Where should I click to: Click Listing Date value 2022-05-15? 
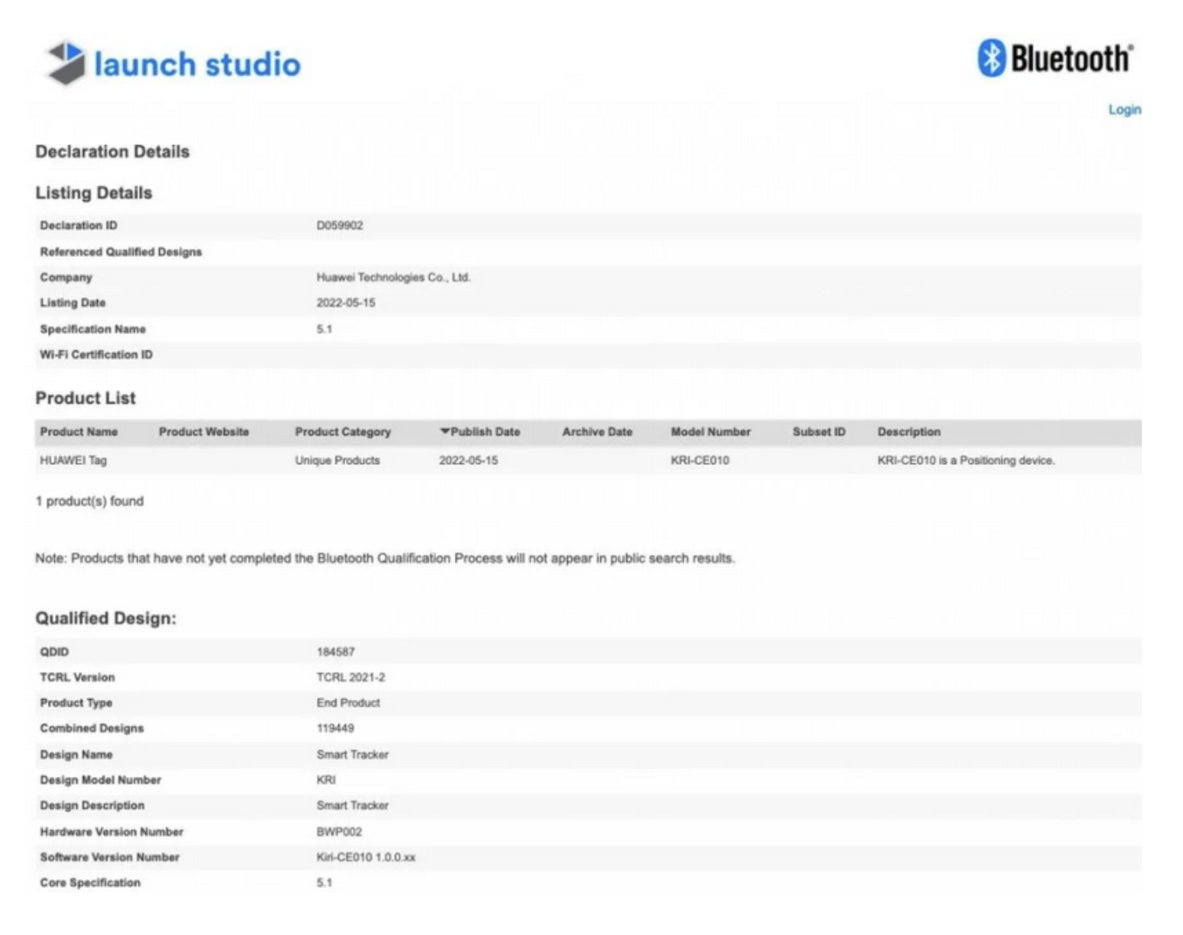tap(346, 303)
